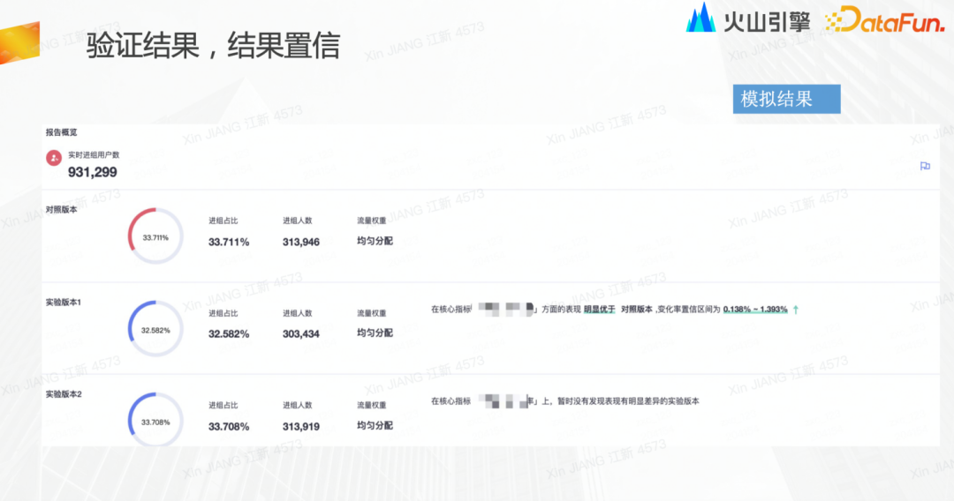Click the 实验版本1 row label
This screenshot has width=954, height=501.
(x=64, y=302)
